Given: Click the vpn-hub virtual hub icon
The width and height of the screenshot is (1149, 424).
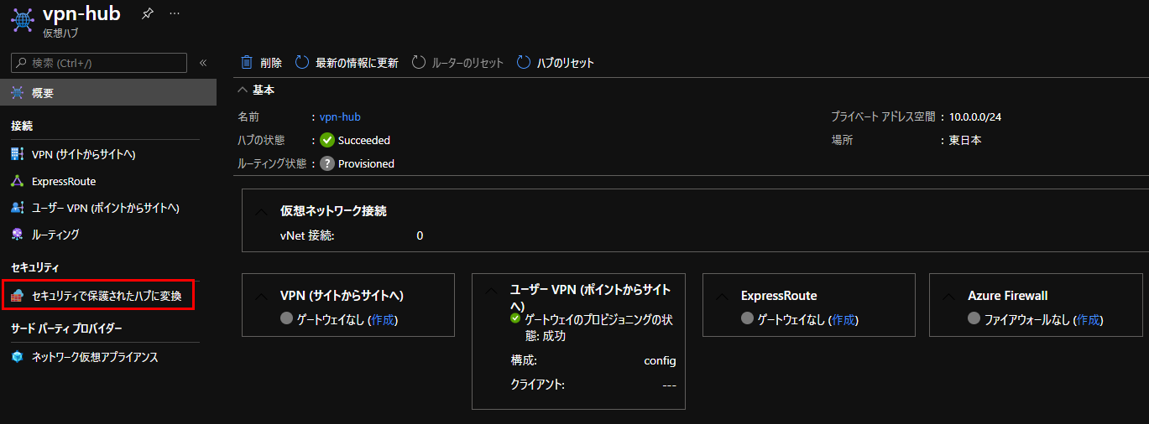Looking at the screenshot, I should pyautogui.click(x=21, y=20).
